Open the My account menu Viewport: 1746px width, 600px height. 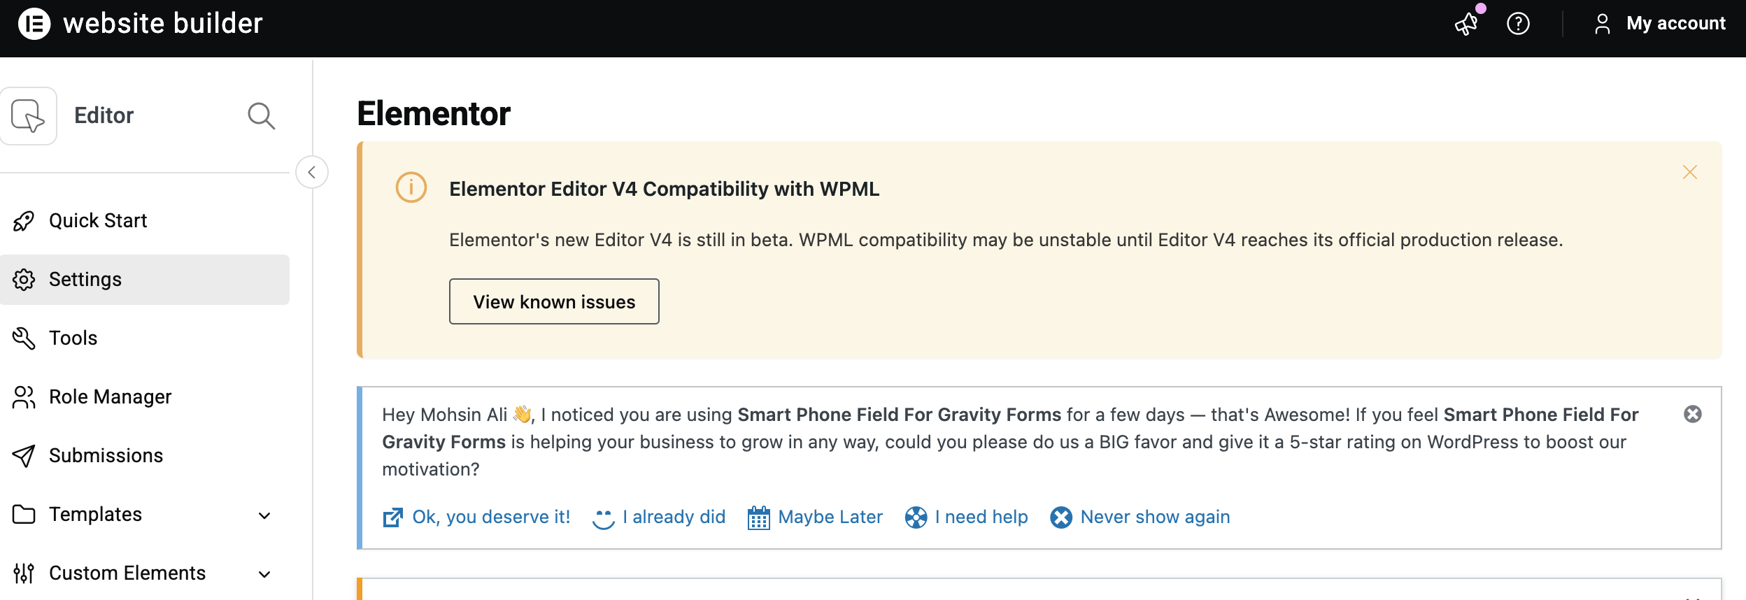click(x=1661, y=24)
